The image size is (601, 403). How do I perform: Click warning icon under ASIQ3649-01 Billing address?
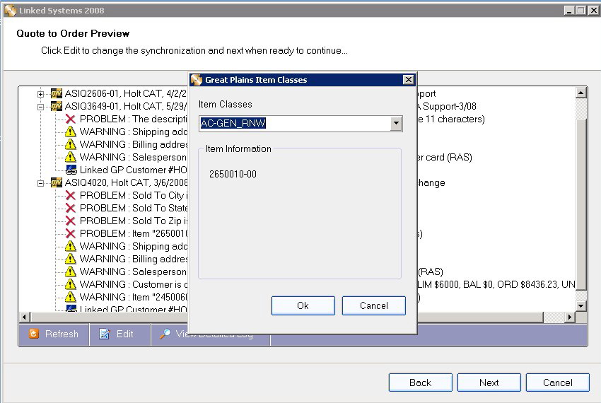click(x=71, y=144)
